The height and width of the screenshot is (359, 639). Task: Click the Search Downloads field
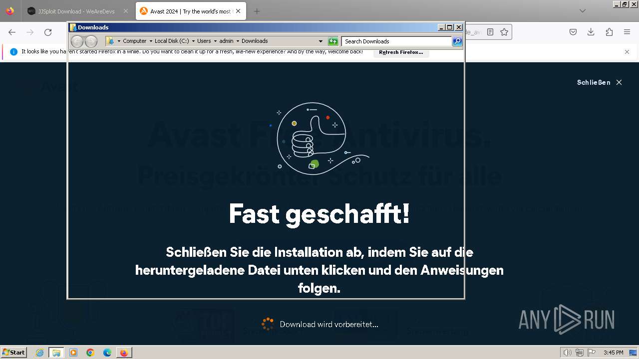pyautogui.click(x=397, y=41)
